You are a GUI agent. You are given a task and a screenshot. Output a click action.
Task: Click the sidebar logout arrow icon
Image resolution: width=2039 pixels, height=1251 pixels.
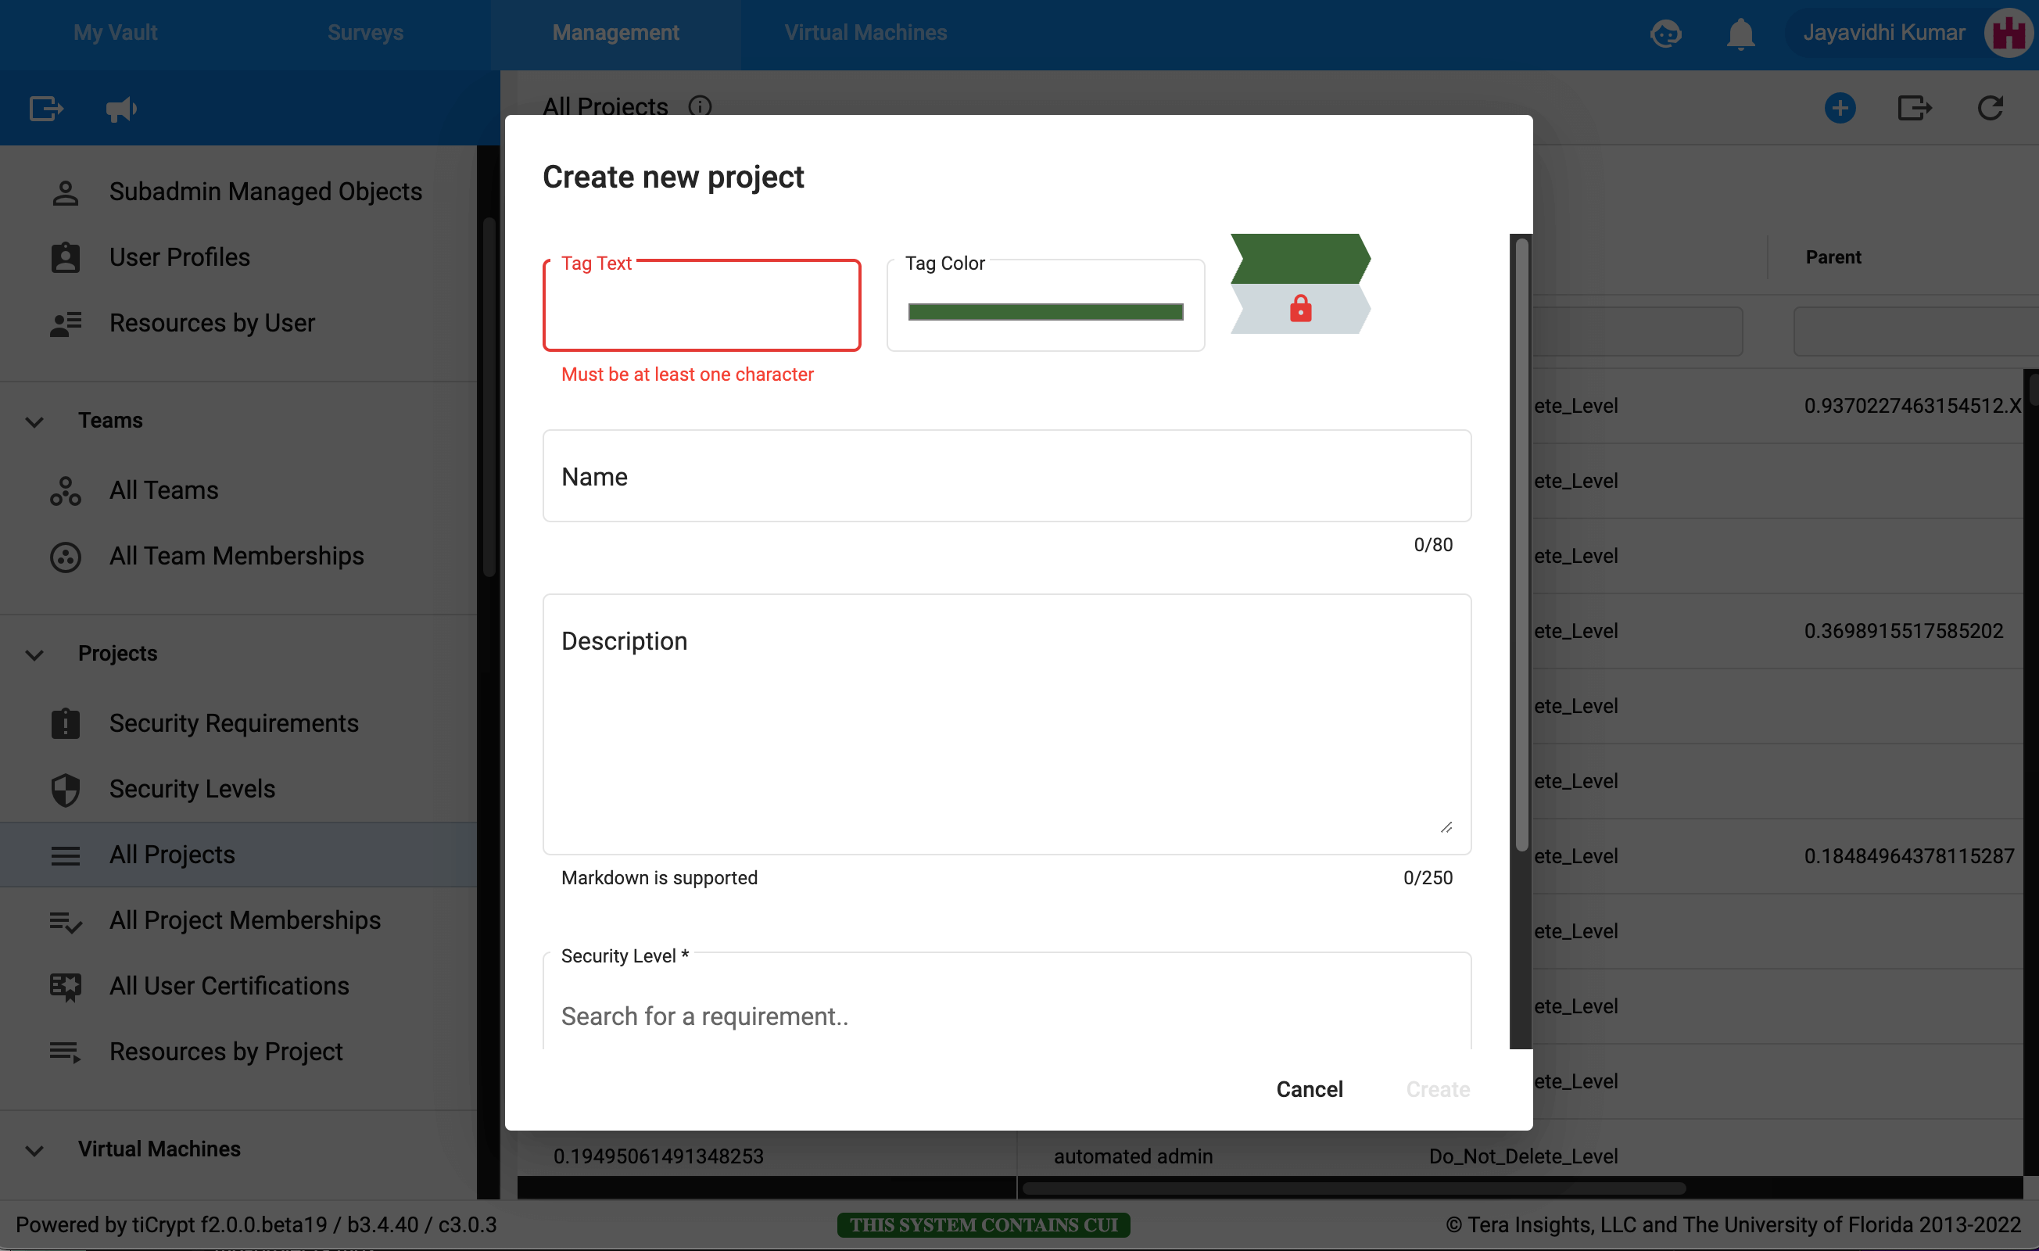46,109
